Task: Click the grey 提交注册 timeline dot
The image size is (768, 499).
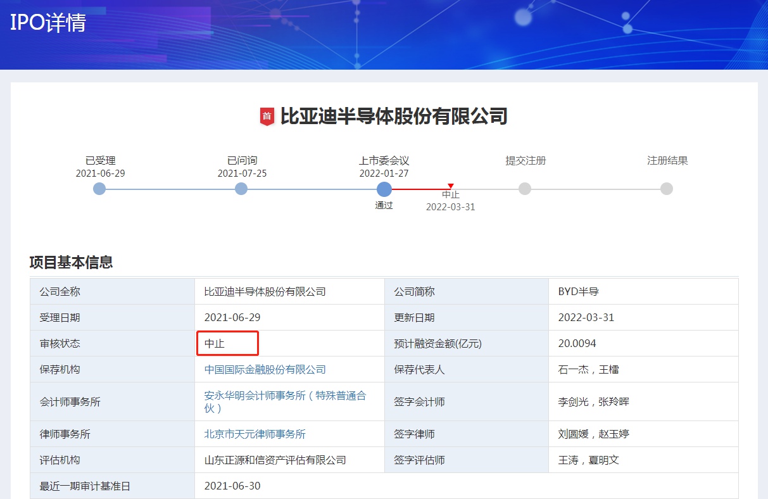Action: [x=525, y=189]
